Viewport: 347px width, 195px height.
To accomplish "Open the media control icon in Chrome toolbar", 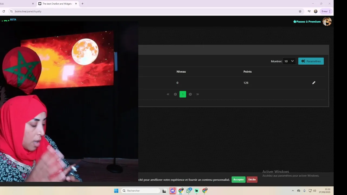I will click(x=309, y=11).
